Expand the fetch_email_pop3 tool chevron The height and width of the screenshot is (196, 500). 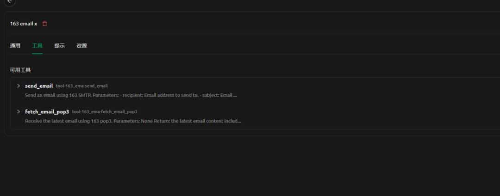19,111
